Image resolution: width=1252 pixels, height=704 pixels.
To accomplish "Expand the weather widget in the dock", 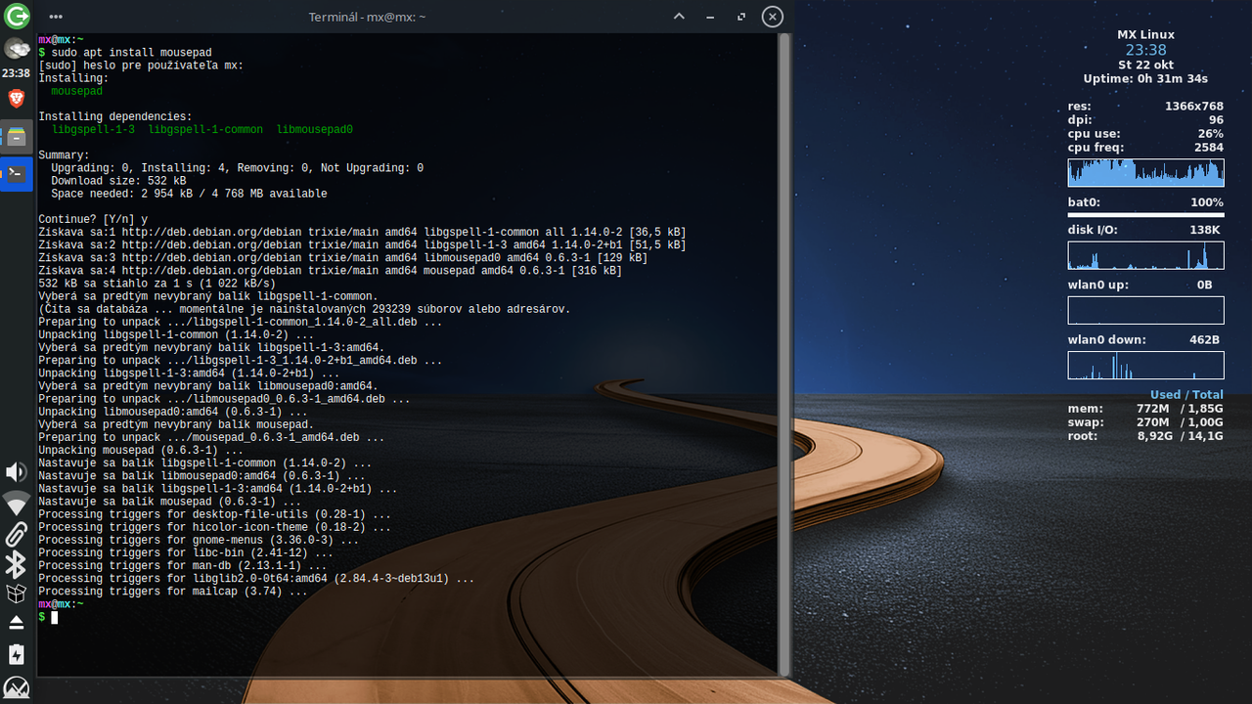I will 16,47.
